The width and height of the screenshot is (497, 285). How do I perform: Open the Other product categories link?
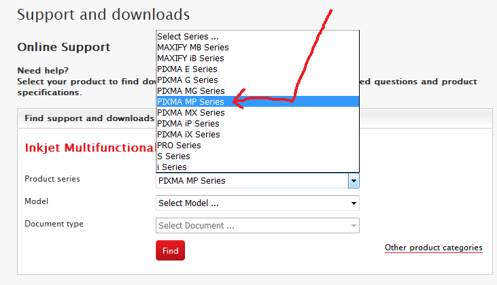click(433, 248)
